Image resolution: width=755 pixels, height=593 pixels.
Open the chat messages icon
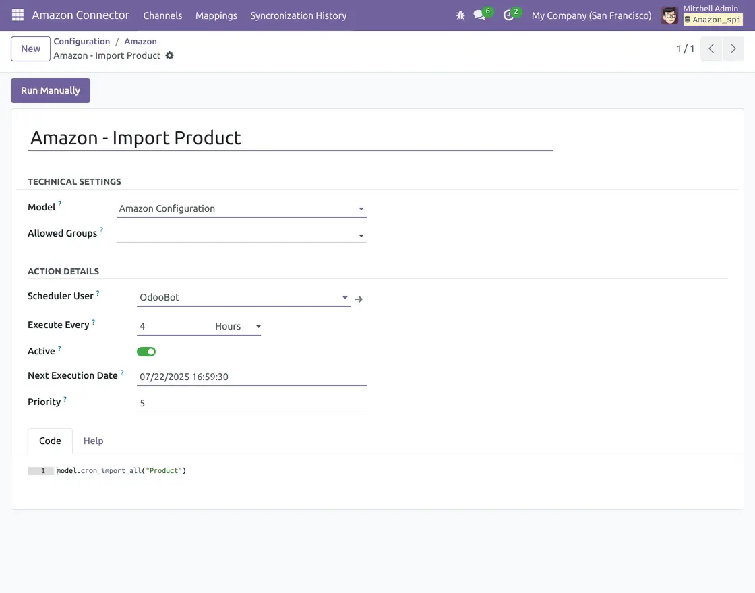[479, 15]
